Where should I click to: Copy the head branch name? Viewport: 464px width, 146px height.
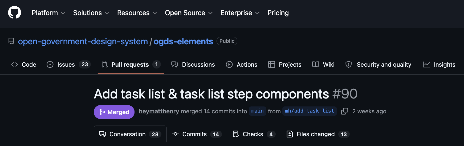[x=345, y=111]
